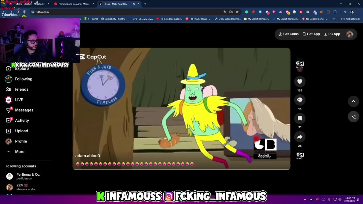Image resolution: width=363 pixels, height=204 pixels.
Task: Open the clock showing 10:37 PM
Action: point(350,199)
